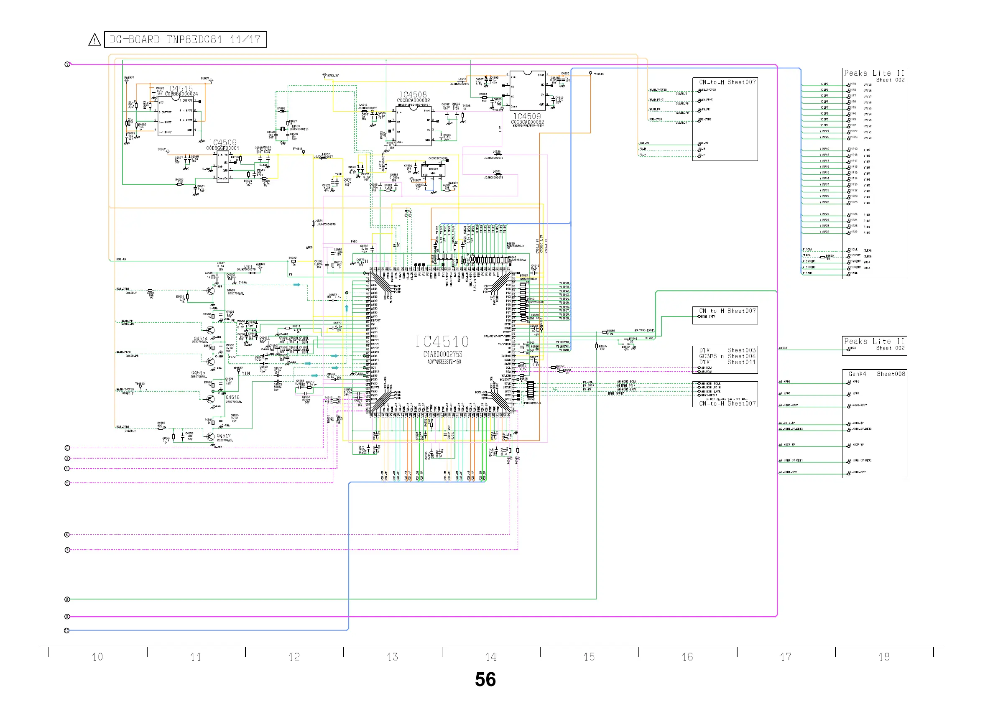993x704 pixels.
Task: Click the DG-BOARD TNP8EDG81 11/17 title box
Action: point(185,39)
